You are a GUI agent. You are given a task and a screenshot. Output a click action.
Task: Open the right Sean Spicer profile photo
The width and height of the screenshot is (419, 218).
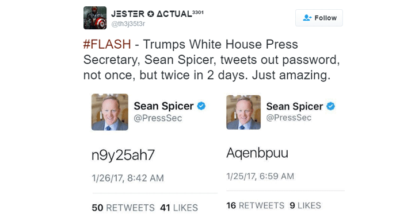click(243, 112)
